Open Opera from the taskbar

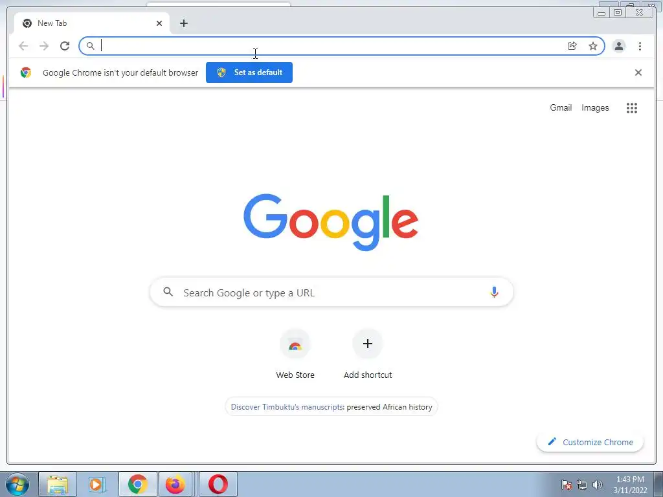pos(218,484)
